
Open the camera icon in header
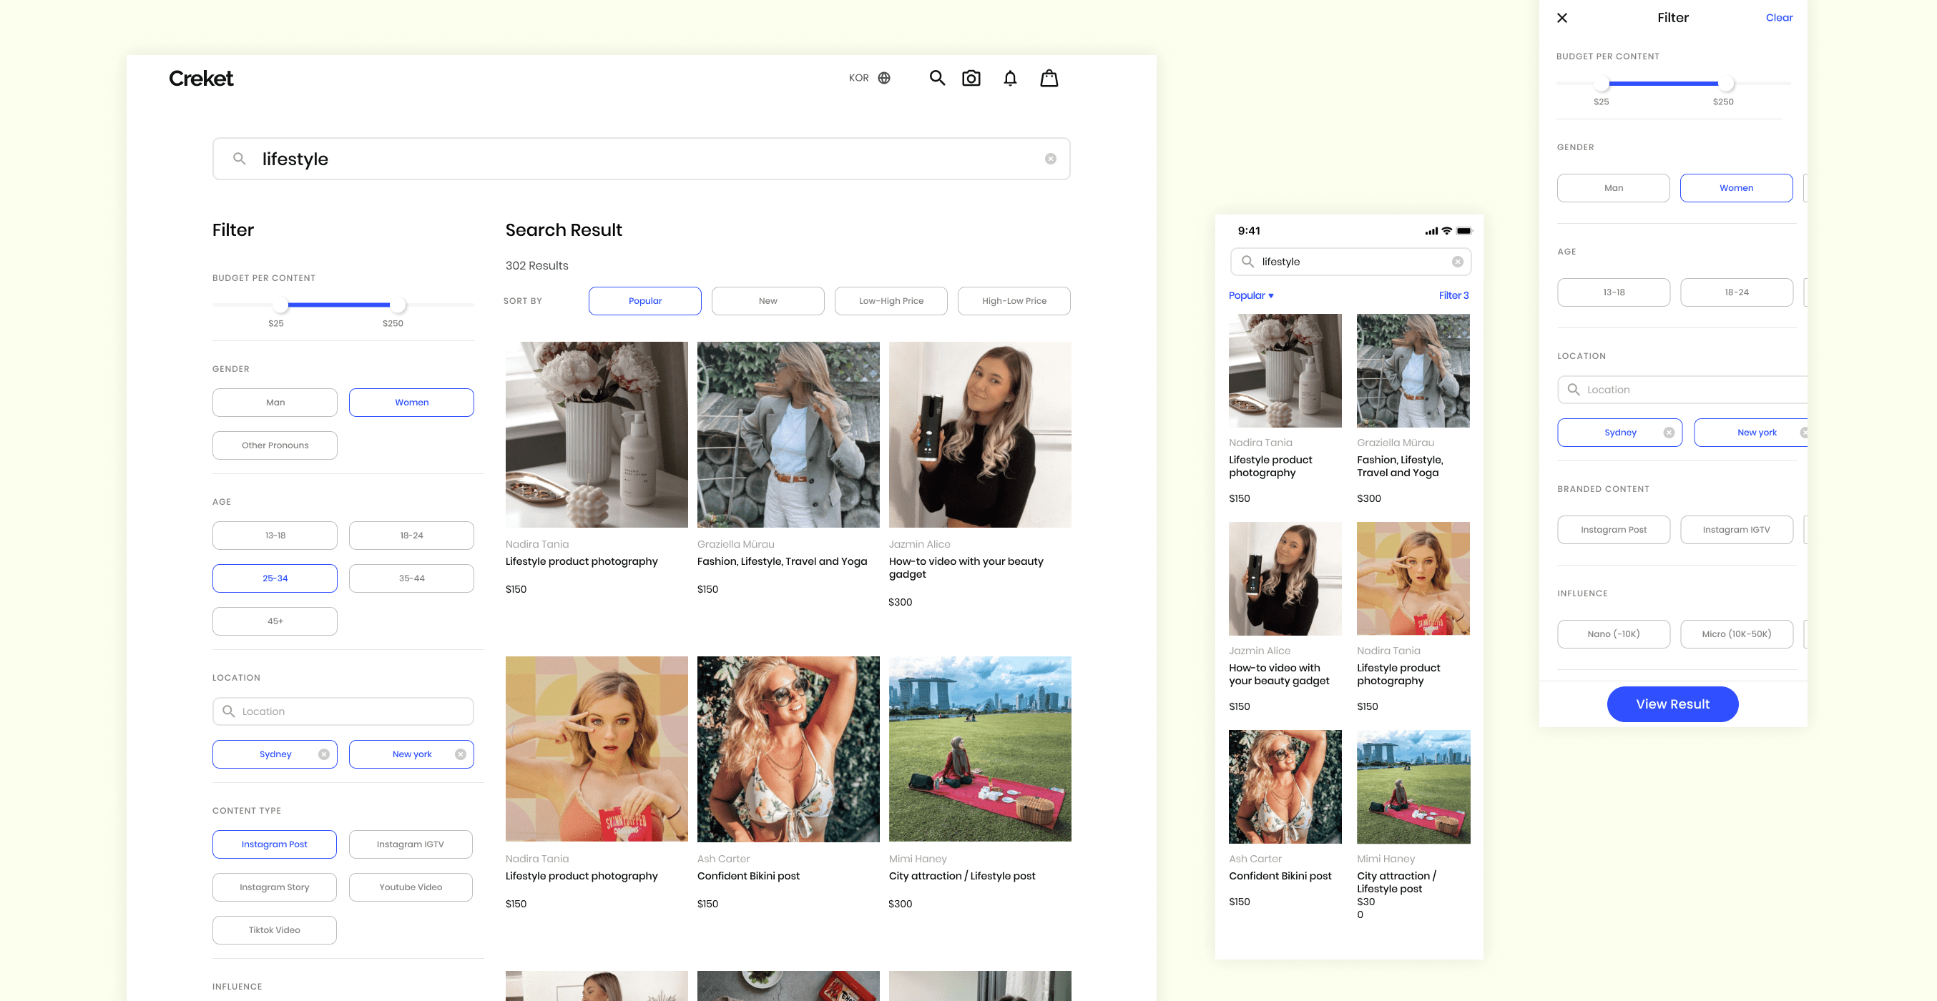971,78
